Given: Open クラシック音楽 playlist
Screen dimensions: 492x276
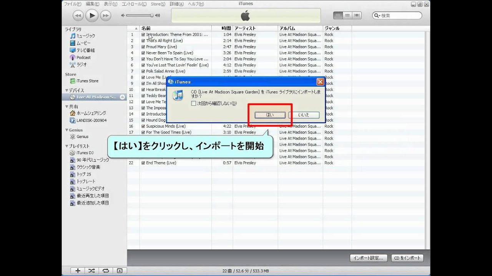Looking at the screenshot, I should [85, 167].
